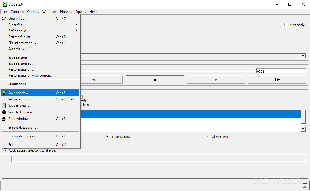Click the play forward button

point(216,80)
